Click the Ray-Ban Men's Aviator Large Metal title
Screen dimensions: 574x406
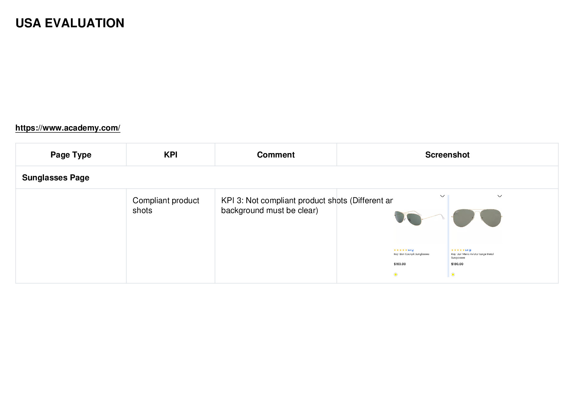472,256
